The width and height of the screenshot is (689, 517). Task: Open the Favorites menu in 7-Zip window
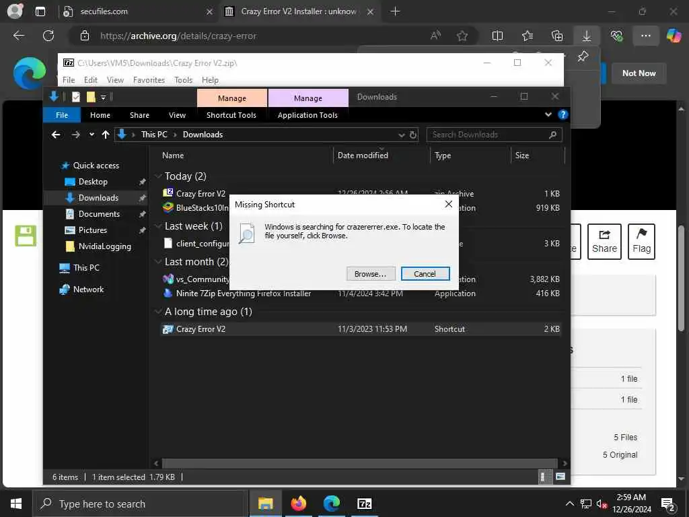tap(149, 80)
